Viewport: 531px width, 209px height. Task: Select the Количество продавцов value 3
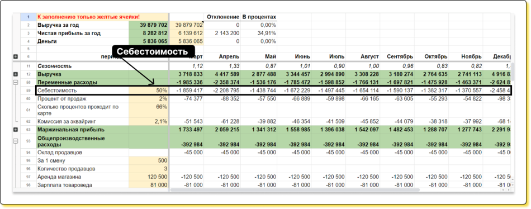(x=148, y=169)
